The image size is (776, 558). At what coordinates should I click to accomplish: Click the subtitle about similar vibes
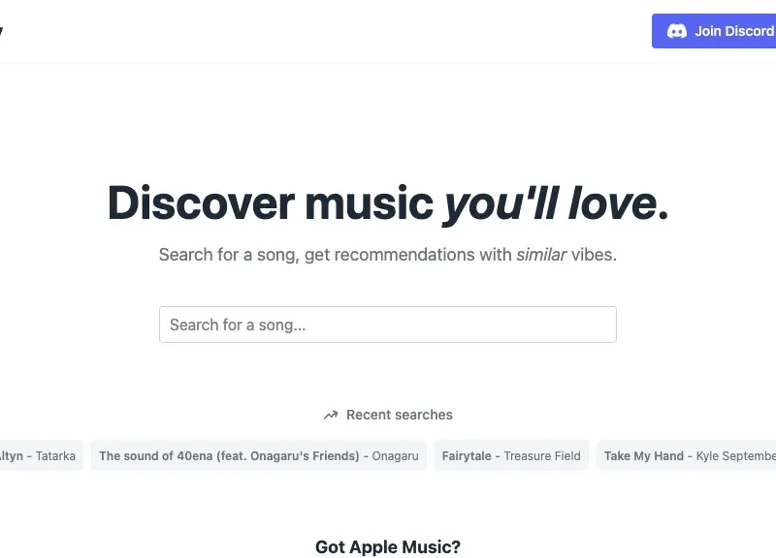(x=387, y=255)
